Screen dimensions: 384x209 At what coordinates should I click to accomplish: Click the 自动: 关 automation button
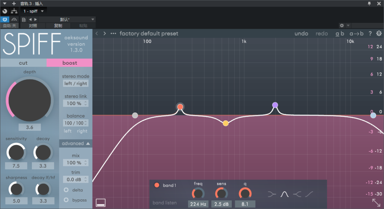tap(9, 26)
